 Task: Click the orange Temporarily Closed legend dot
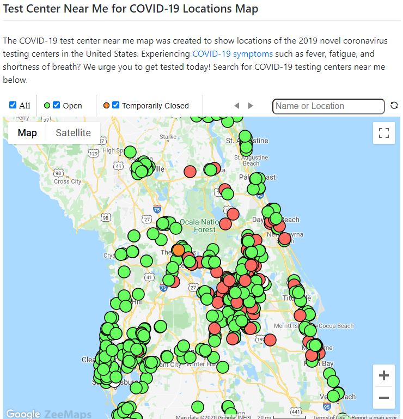tap(106, 106)
